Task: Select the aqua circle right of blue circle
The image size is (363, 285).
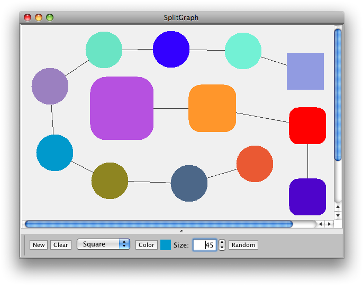Action: point(243,51)
